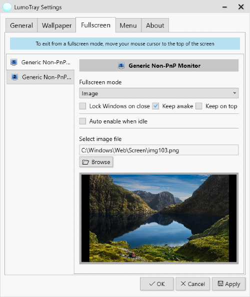Image resolution: width=250 pixels, height=297 pixels.
Task: Click the Generic Non-PnP Monitor header
Action: pos(159,66)
